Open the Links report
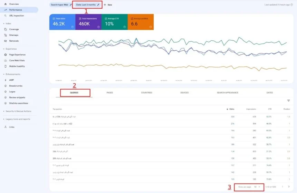The height and width of the screenshot is (193, 297). tap(11, 127)
